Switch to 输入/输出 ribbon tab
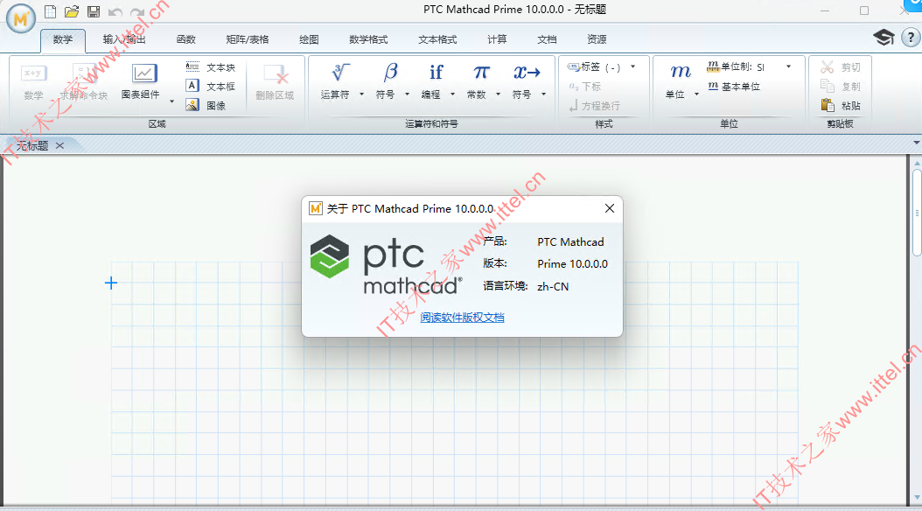The image size is (922, 511). 124,39
